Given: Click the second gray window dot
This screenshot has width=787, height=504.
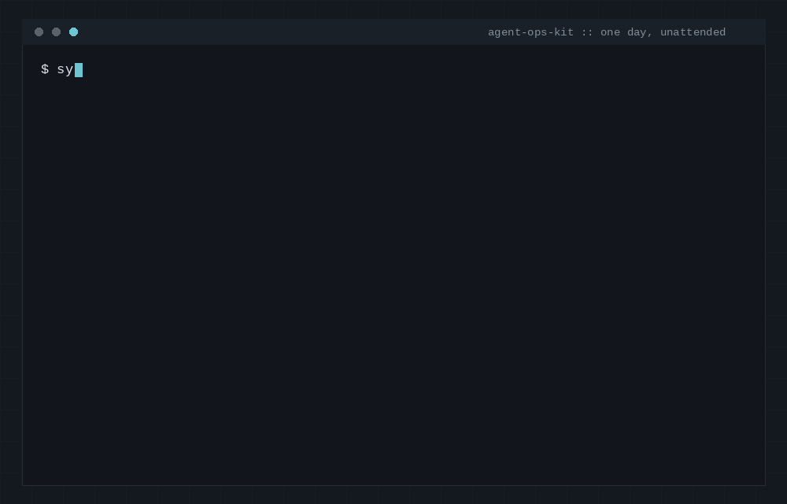Looking at the screenshot, I should 56,32.
